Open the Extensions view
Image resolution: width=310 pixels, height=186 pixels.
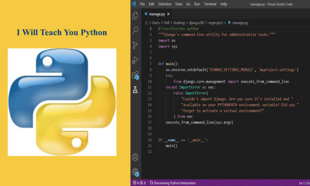point(135,75)
